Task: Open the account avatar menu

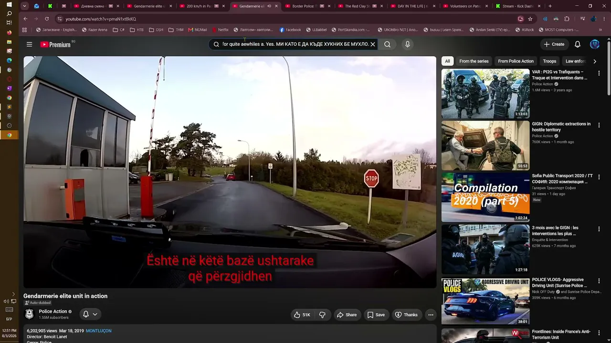Action: [595, 44]
